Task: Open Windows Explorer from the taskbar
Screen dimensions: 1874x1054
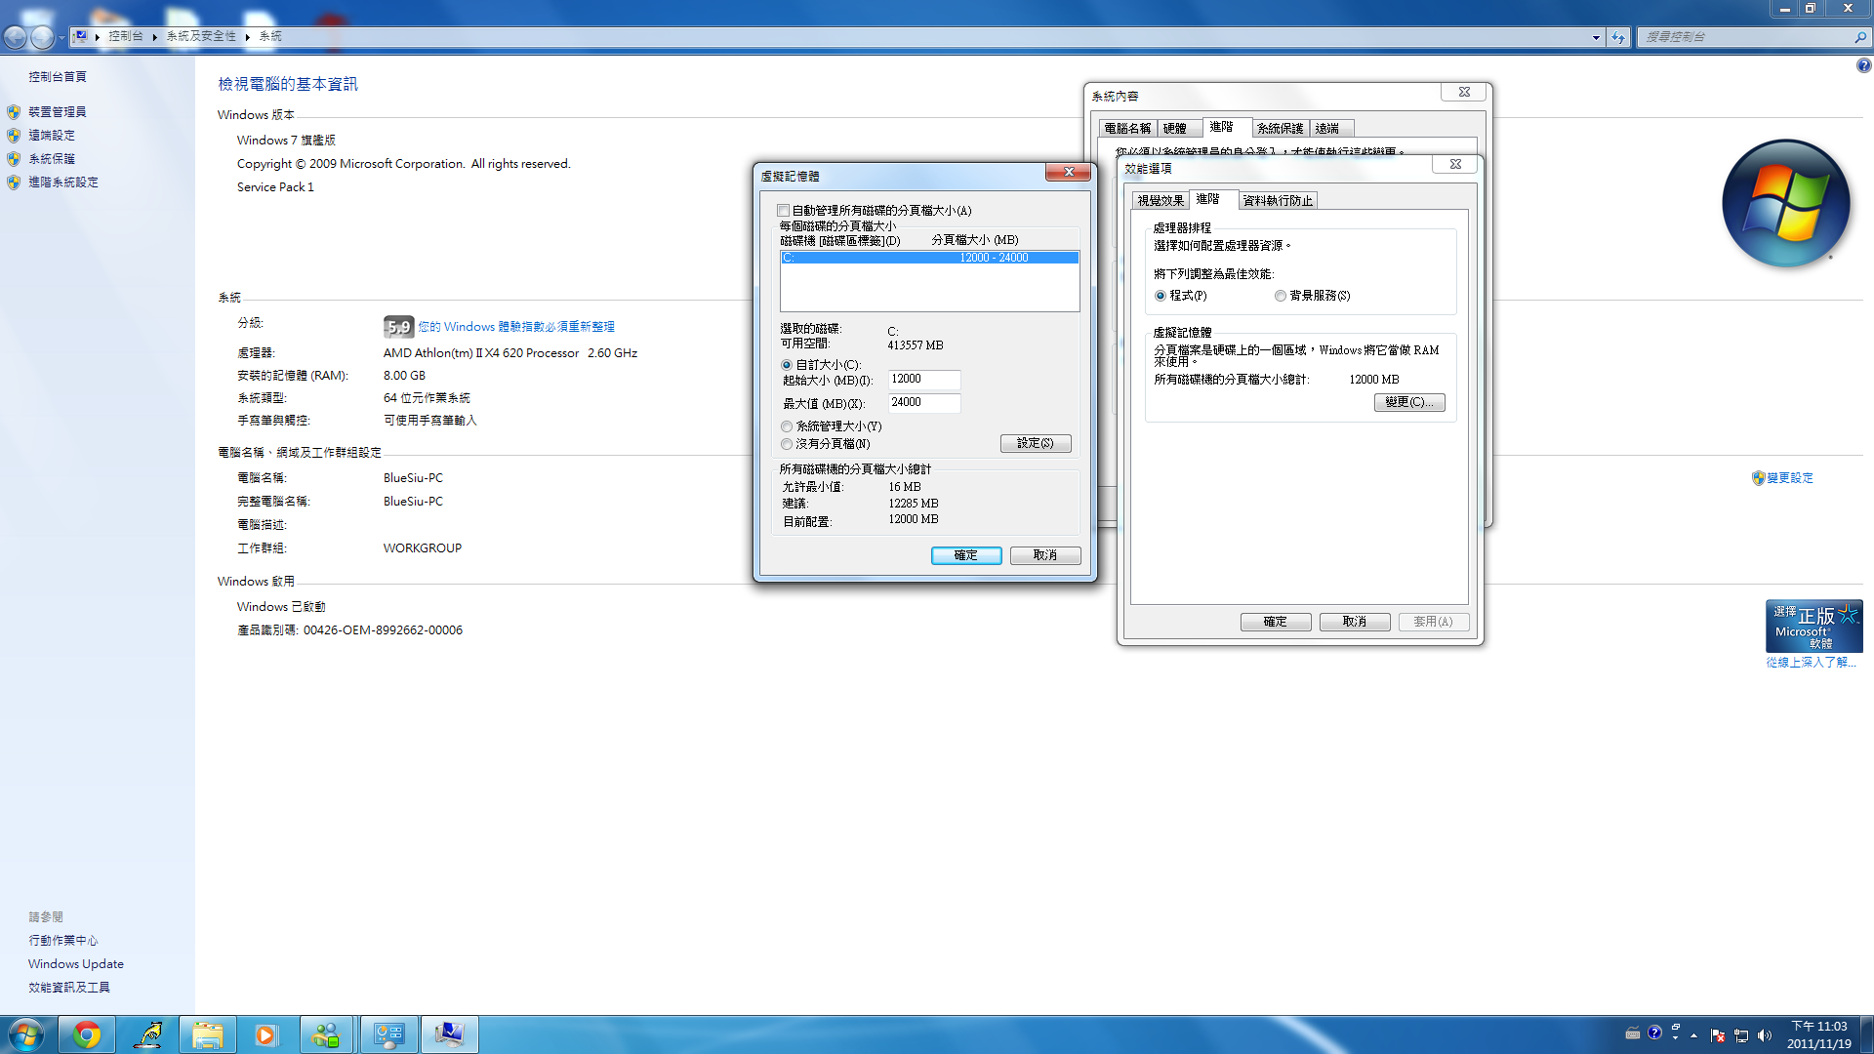Action: pyautogui.click(x=207, y=1034)
